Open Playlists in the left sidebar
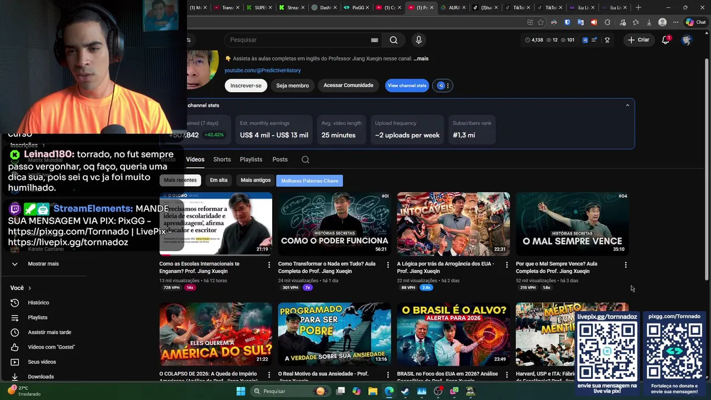711x400 pixels. point(38,317)
